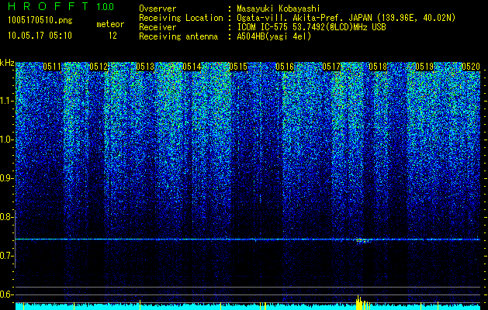Screen dimensions: 488x310
Task: Click the 0.6 kHz axis label
Action: click(x=6, y=294)
